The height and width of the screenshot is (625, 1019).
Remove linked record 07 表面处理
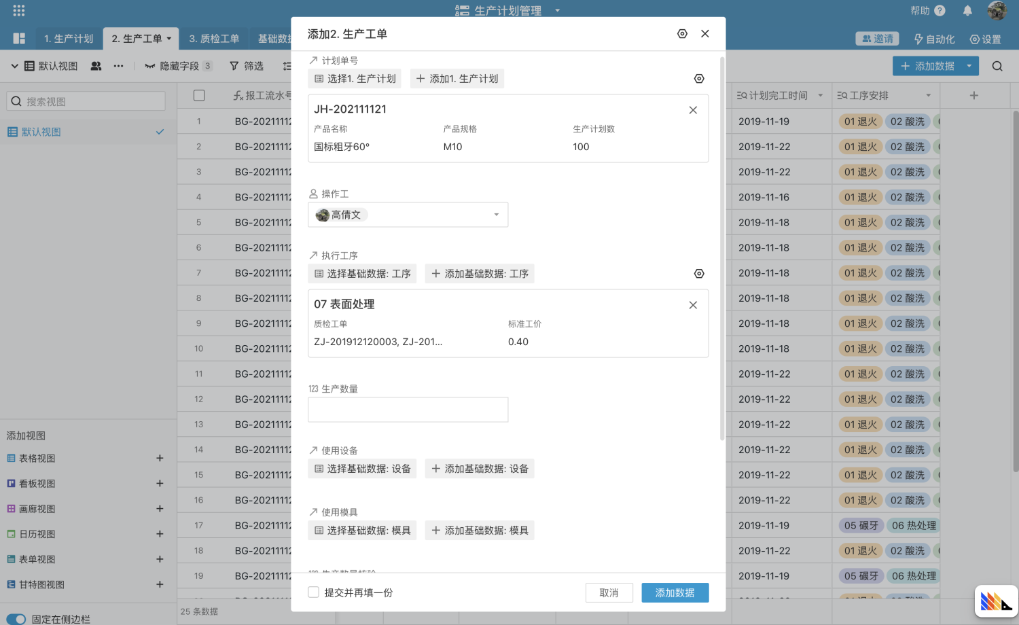click(x=693, y=305)
